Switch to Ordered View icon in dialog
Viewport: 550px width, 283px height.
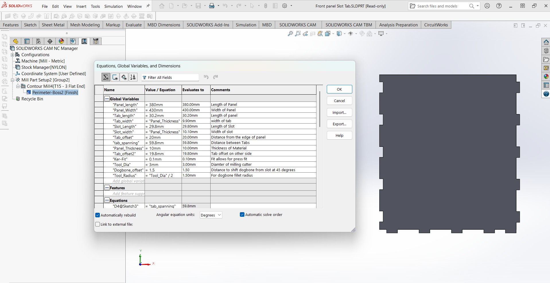tap(133, 77)
